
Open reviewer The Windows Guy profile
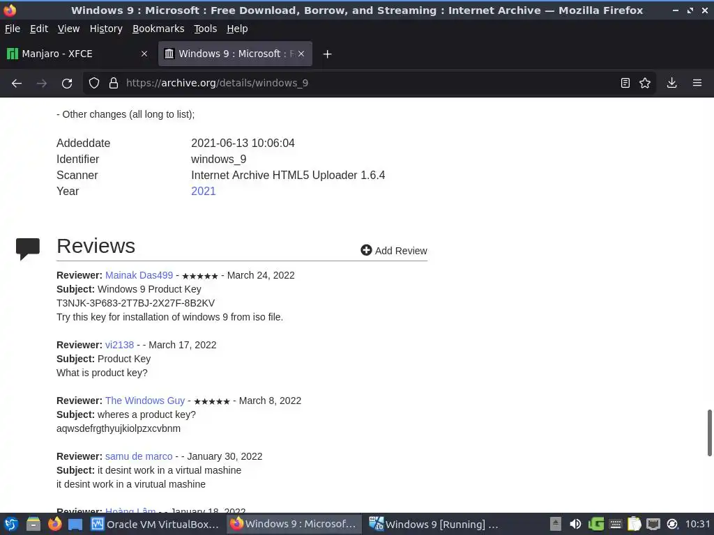[145, 401]
